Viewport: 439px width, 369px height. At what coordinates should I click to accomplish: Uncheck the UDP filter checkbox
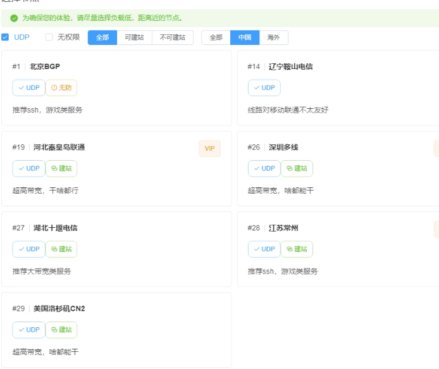6,37
